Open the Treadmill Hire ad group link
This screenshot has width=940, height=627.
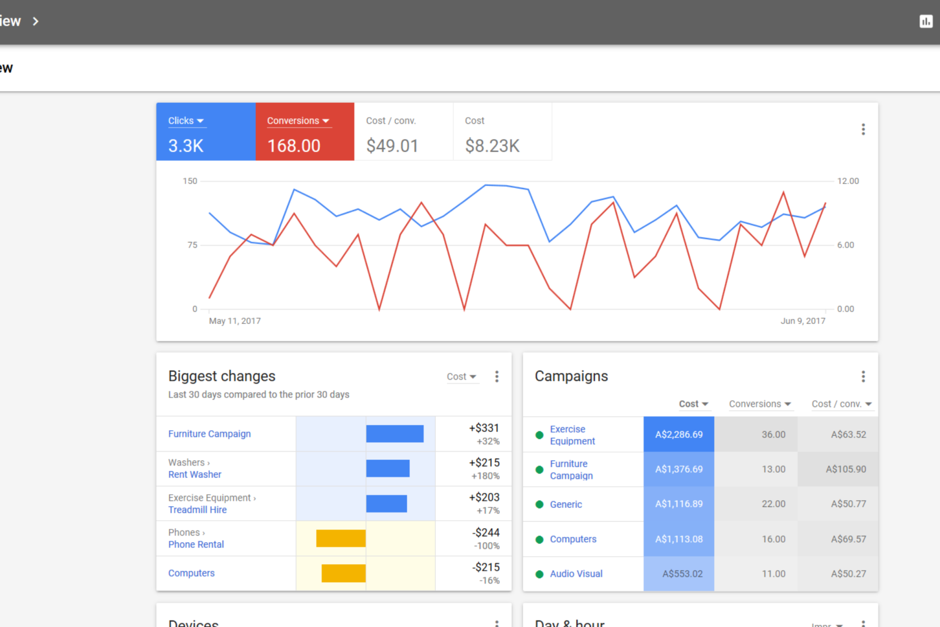pos(197,509)
